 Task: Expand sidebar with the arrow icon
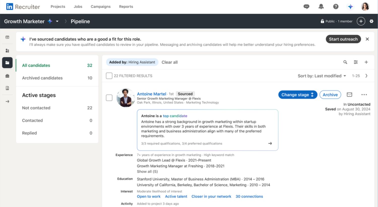pos(7,101)
